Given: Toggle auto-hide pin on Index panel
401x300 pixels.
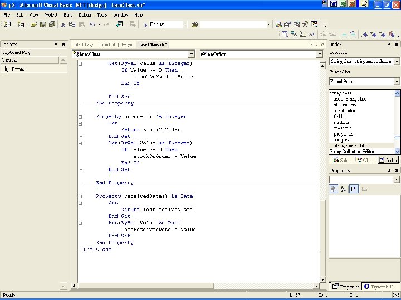Looking at the screenshot, I should point(389,44).
